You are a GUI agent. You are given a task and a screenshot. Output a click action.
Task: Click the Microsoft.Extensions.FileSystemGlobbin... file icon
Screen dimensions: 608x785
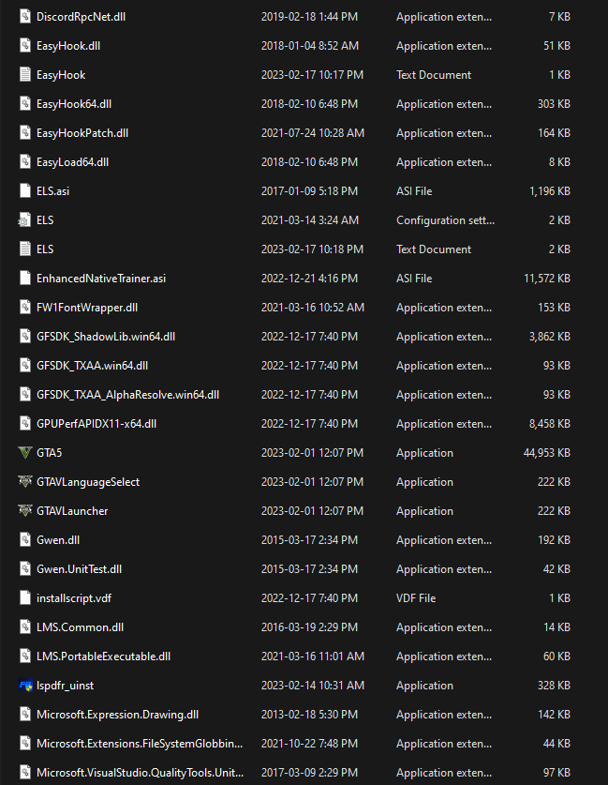[x=25, y=743]
